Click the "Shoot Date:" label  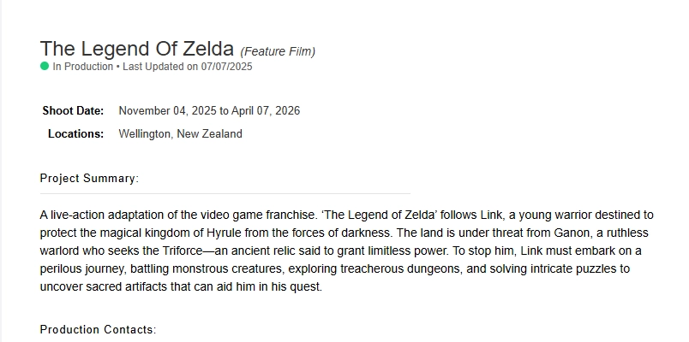click(x=73, y=111)
